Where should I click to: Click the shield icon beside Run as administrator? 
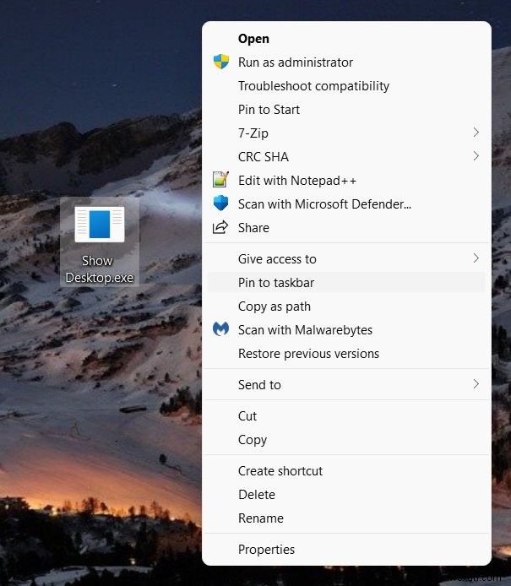[221, 62]
